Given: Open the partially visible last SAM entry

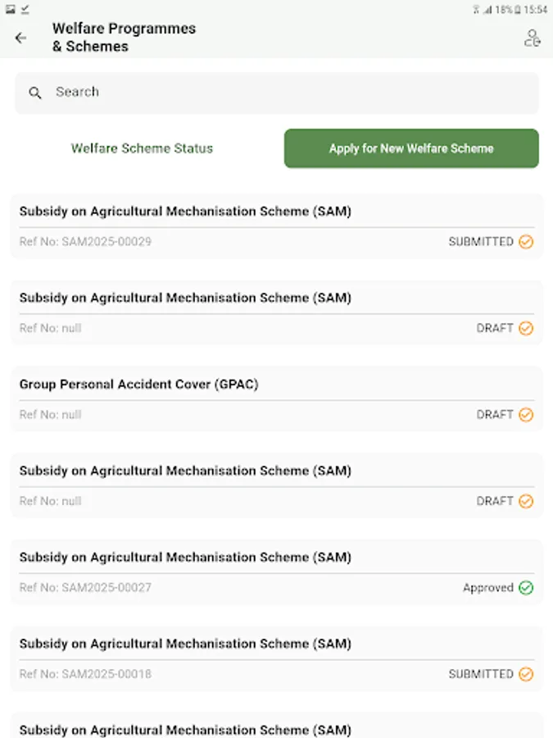Looking at the screenshot, I should [185, 729].
